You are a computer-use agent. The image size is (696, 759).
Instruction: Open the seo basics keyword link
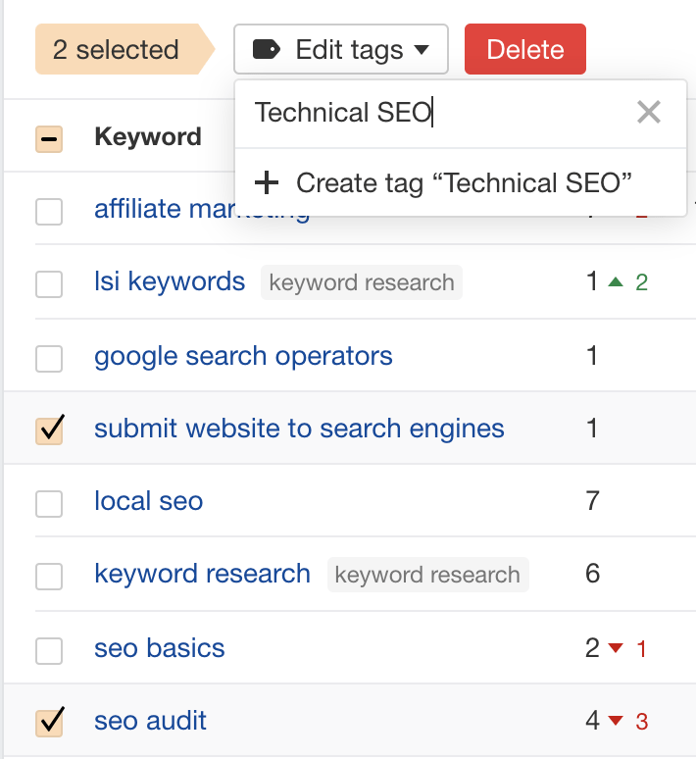click(x=160, y=648)
